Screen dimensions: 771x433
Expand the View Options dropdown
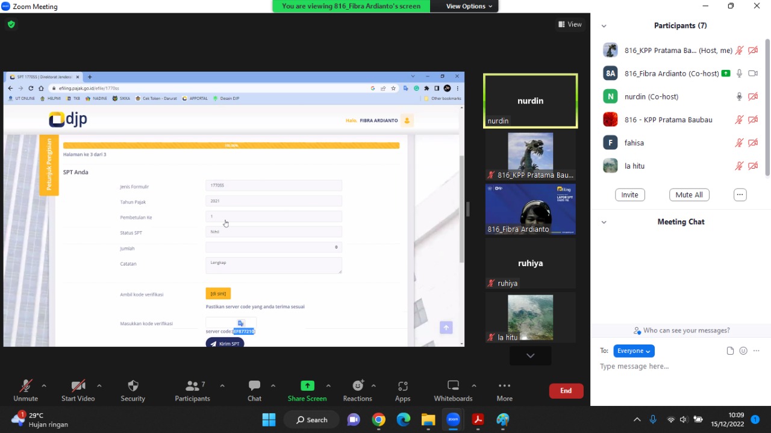469,6
